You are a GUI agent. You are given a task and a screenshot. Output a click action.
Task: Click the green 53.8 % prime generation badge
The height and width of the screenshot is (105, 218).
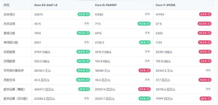click(83, 80)
